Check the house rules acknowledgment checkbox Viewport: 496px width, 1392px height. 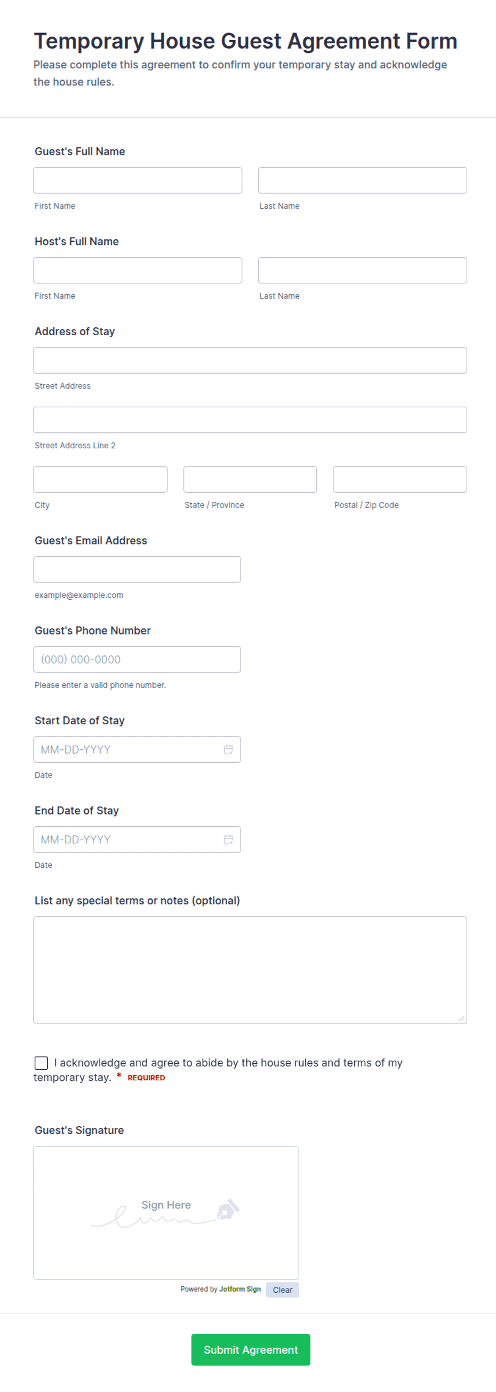coord(41,1063)
